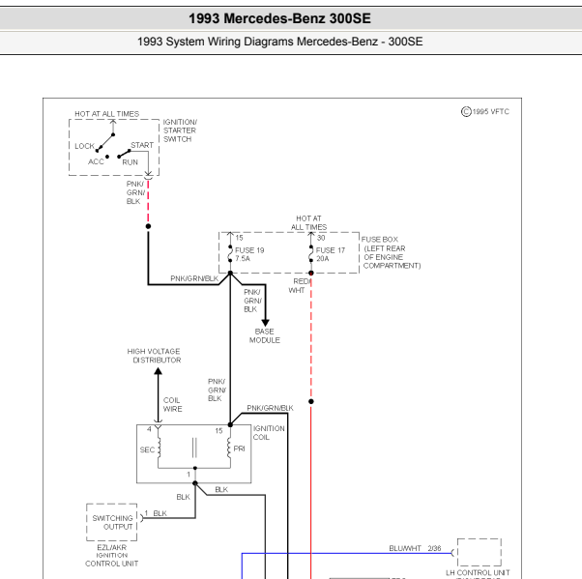Select the "EZL/AKR IGNITION CONTROL UNIT" label

tap(112, 555)
